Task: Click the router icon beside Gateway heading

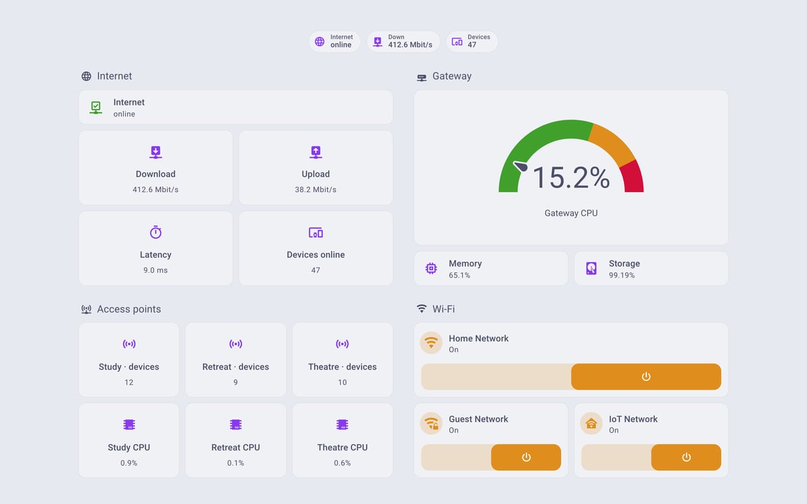Action: 422,77
